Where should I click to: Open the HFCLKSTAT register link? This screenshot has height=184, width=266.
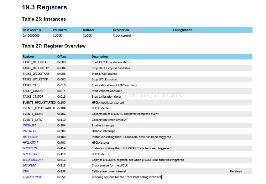tap(30, 143)
